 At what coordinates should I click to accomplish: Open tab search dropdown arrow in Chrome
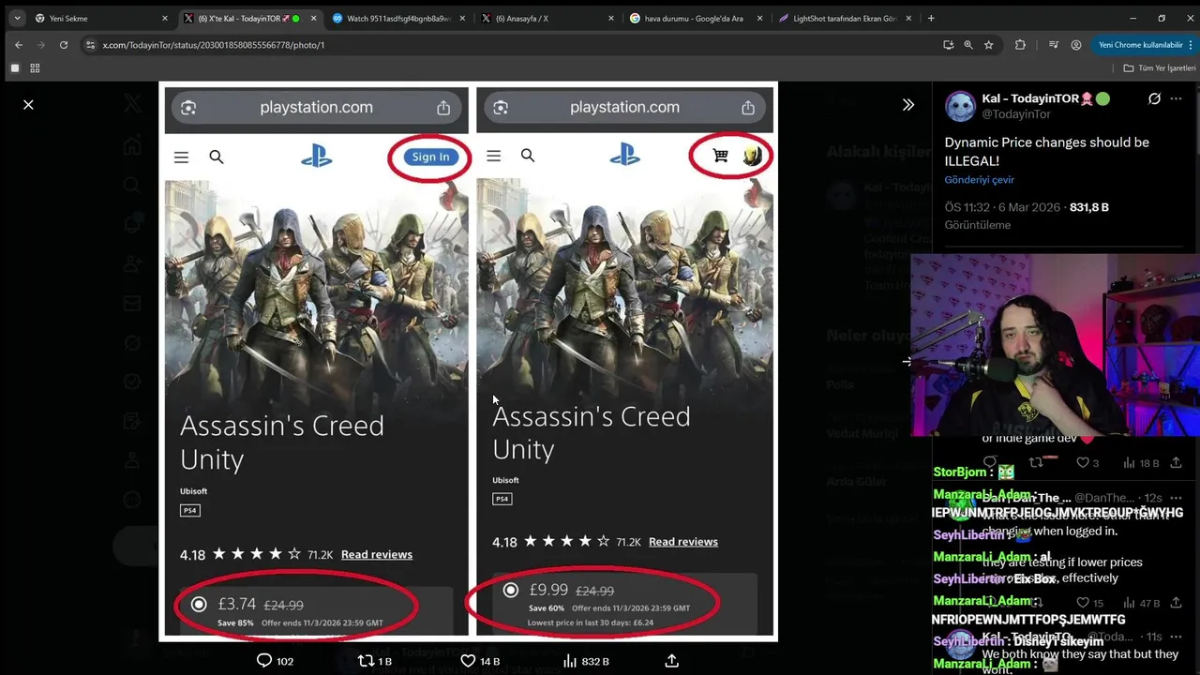17,18
